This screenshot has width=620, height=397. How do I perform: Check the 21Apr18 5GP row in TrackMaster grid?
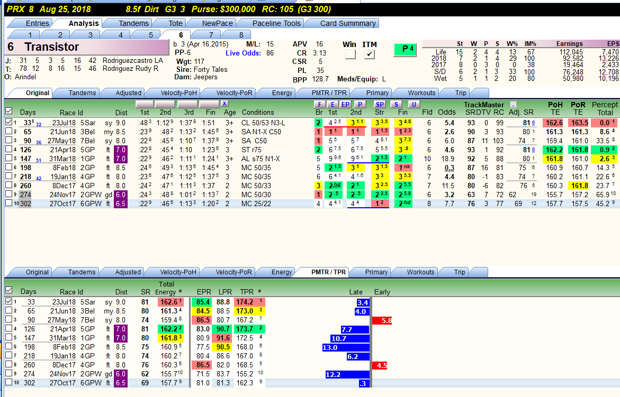point(8,149)
